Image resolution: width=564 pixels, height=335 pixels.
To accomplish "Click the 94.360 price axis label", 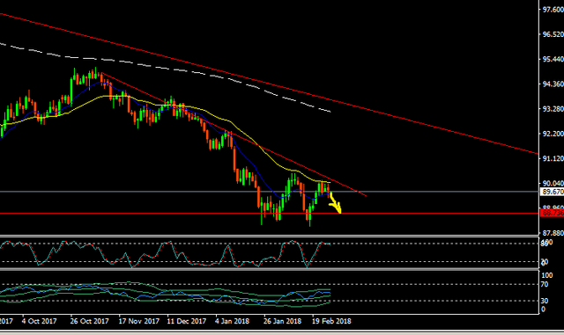I will pyautogui.click(x=553, y=84).
